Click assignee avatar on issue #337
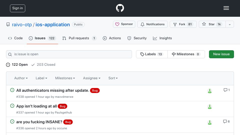240x135 pixels. point(210,107)
